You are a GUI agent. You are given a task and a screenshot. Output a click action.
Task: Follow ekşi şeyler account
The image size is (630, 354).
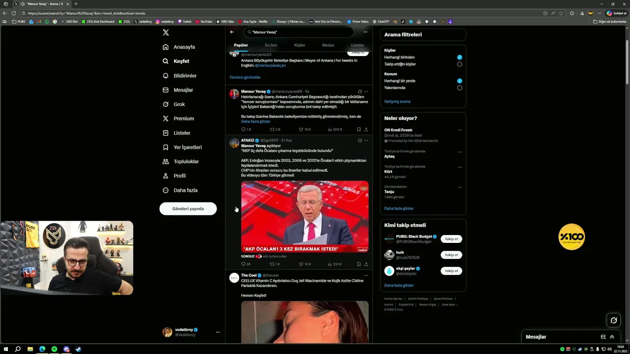pyautogui.click(x=451, y=271)
